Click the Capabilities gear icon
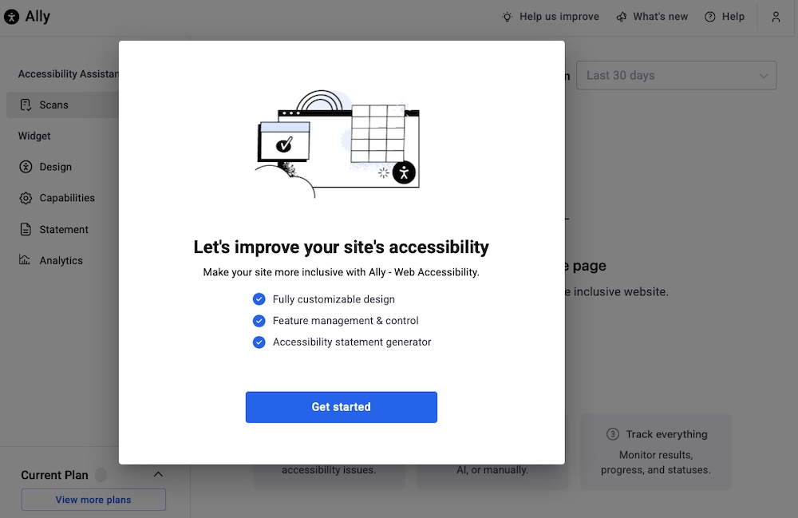 (x=26, y=198)
